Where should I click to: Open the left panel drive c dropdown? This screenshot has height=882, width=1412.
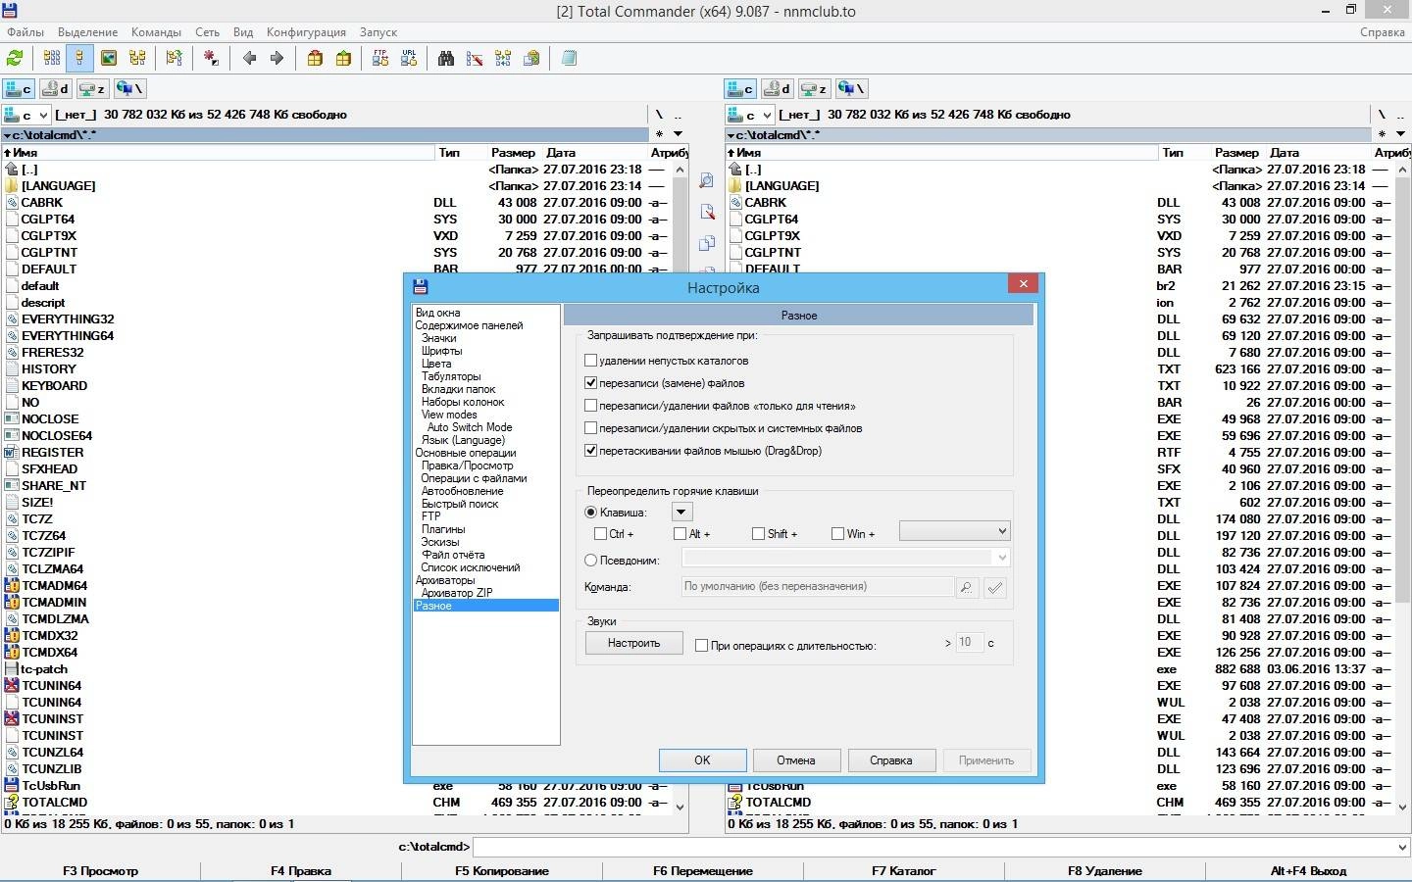[x=26, y=115]
